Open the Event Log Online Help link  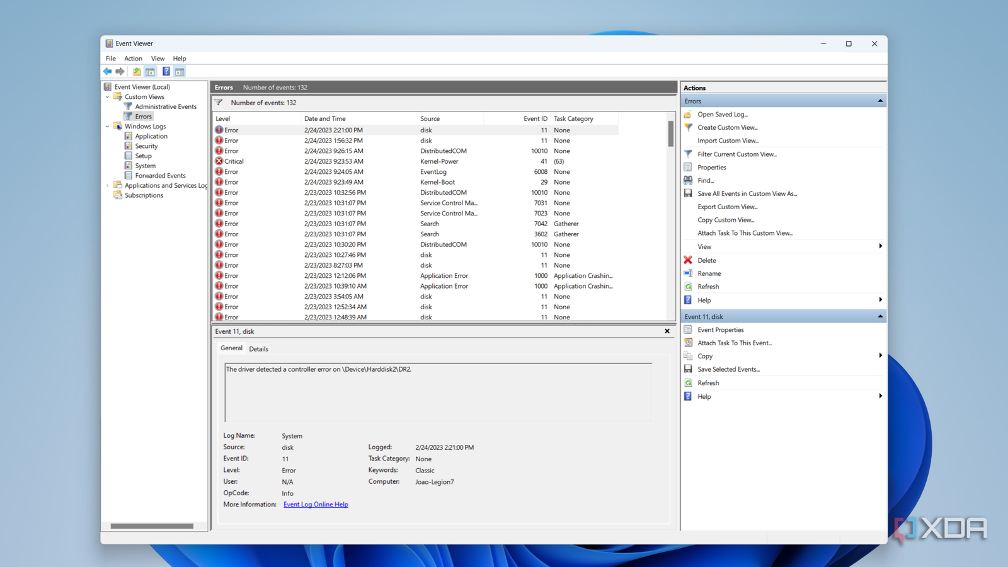(316, 505)
